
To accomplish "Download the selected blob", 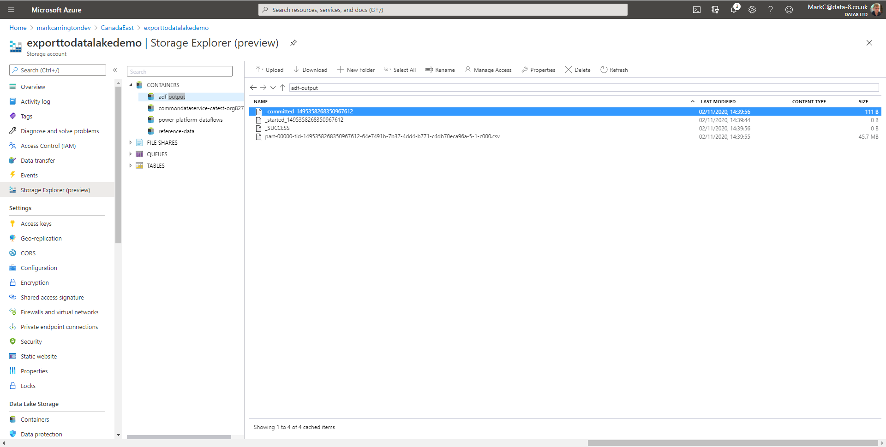I will pyautogui.click(x=310, y=70).
